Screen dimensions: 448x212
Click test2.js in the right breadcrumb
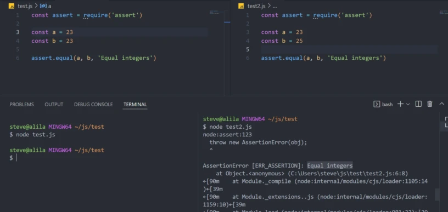[256, 6]
